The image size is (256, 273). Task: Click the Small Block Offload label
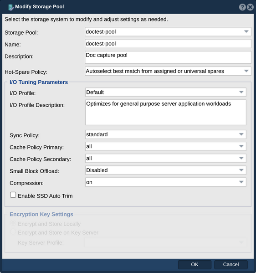pos(34,171)
